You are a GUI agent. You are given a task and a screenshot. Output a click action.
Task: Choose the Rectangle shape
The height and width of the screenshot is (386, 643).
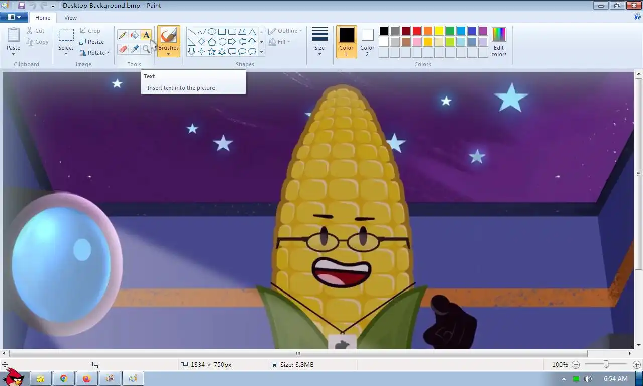pyautogui.click(x=222, y=32)
